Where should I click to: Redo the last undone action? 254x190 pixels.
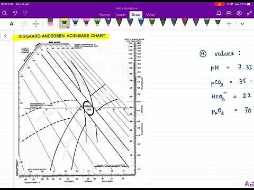pyautogui.click(x=25, y=13)
